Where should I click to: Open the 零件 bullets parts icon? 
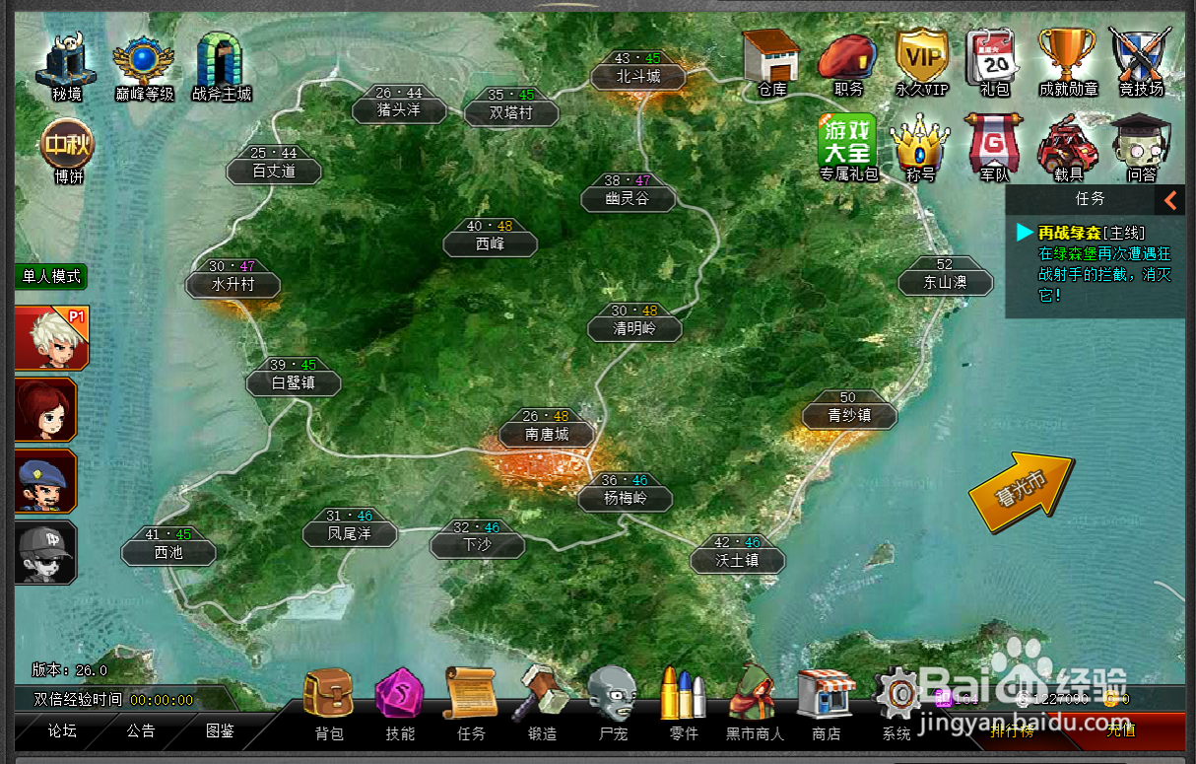pyautogui.click(x=684, y=705)
